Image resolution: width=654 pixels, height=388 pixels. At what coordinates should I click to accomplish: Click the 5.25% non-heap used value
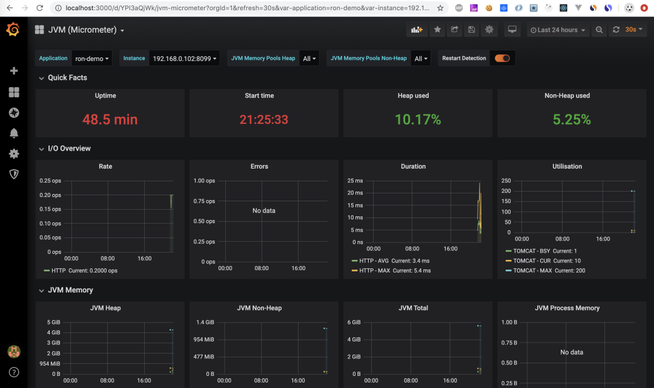572,120
